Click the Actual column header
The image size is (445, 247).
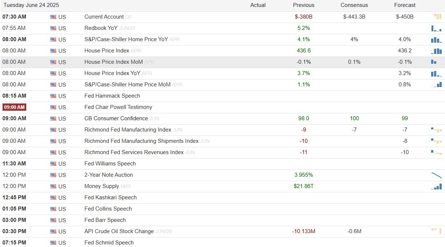258,5
